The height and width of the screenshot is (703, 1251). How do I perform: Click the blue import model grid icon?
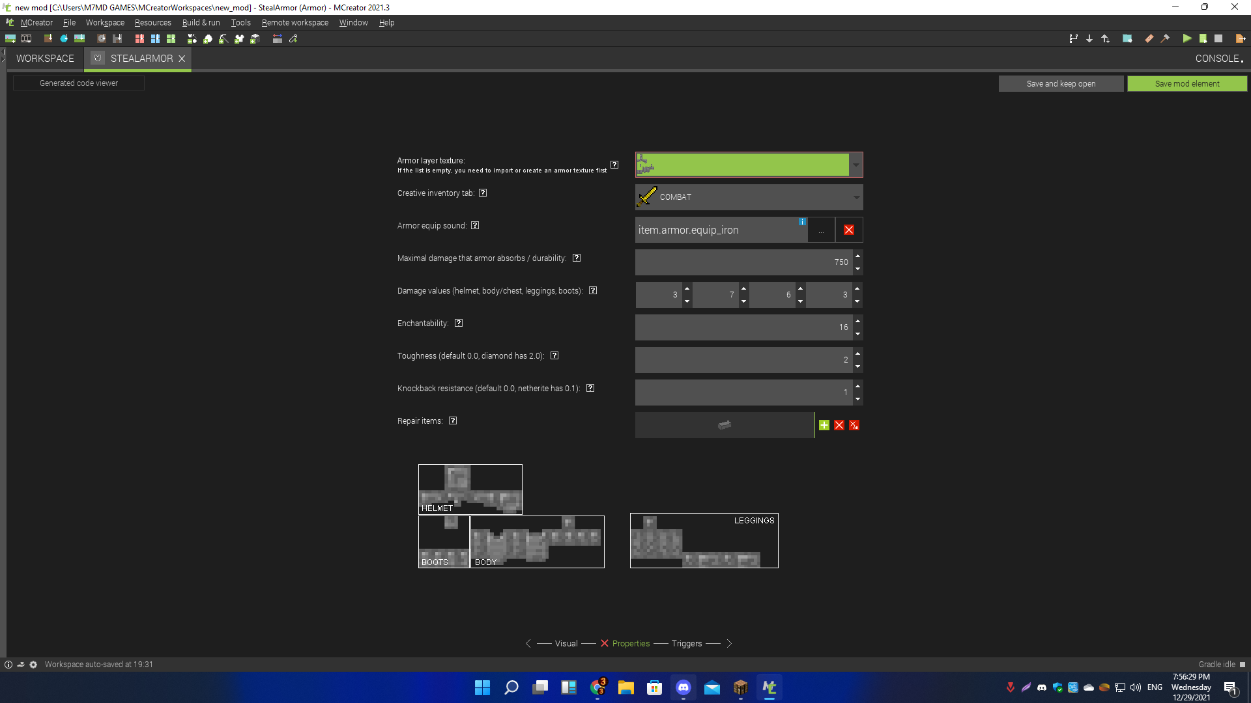pos(155,39)
